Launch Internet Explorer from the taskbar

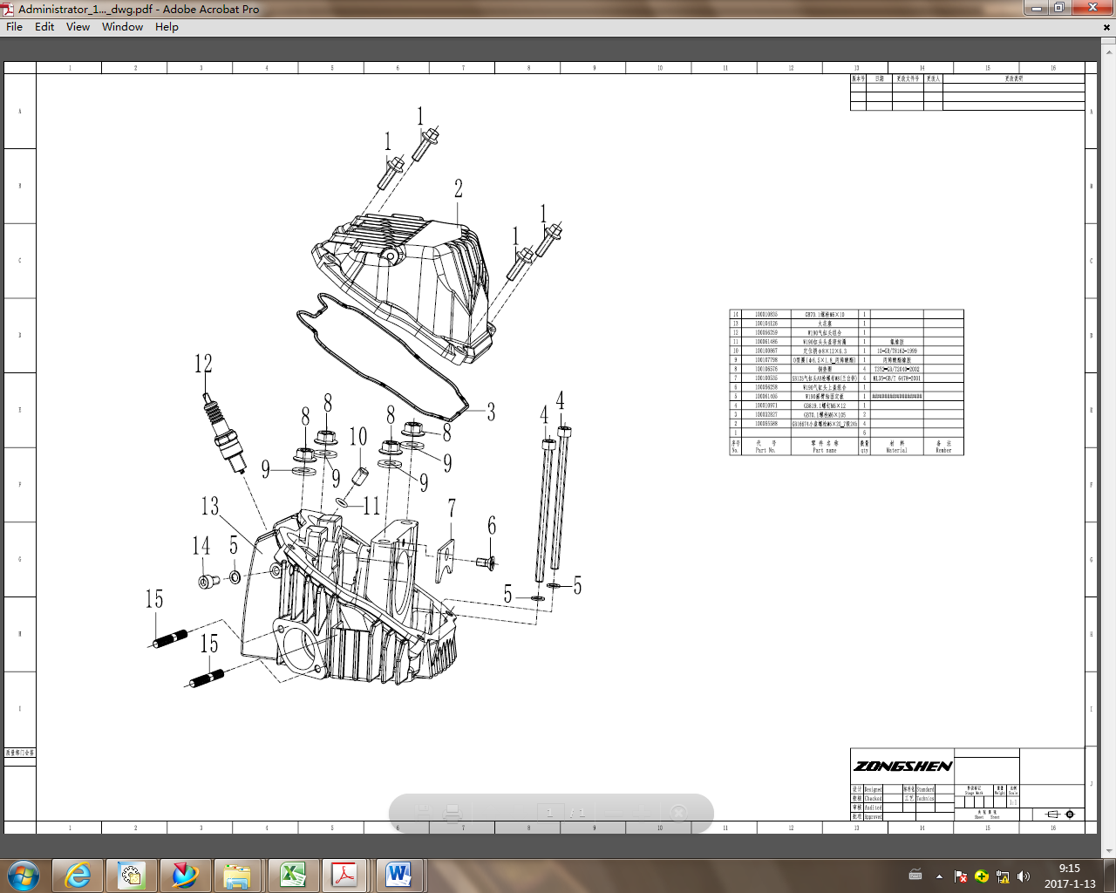coord(76,876)
